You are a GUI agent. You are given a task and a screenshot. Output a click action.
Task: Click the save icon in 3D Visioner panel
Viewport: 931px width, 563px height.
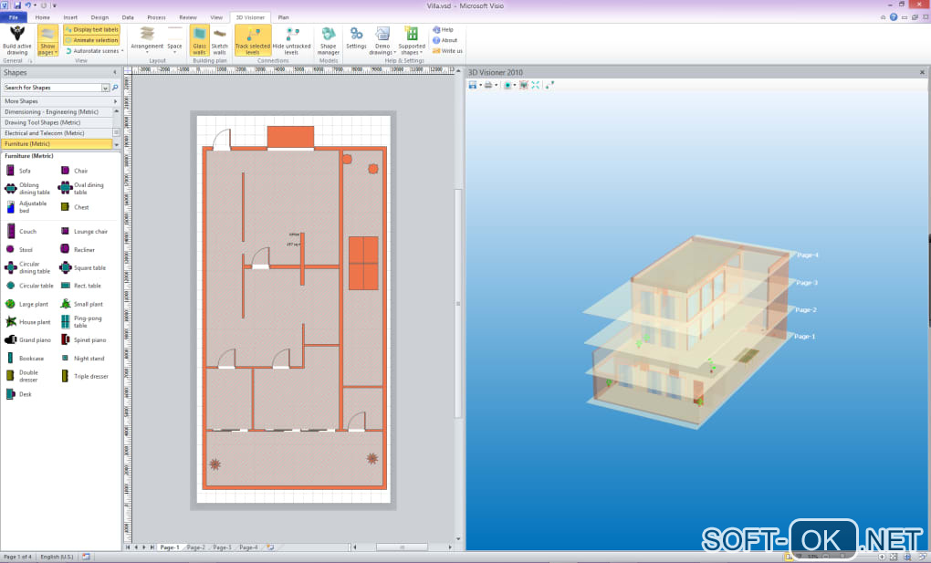(473, 85)
